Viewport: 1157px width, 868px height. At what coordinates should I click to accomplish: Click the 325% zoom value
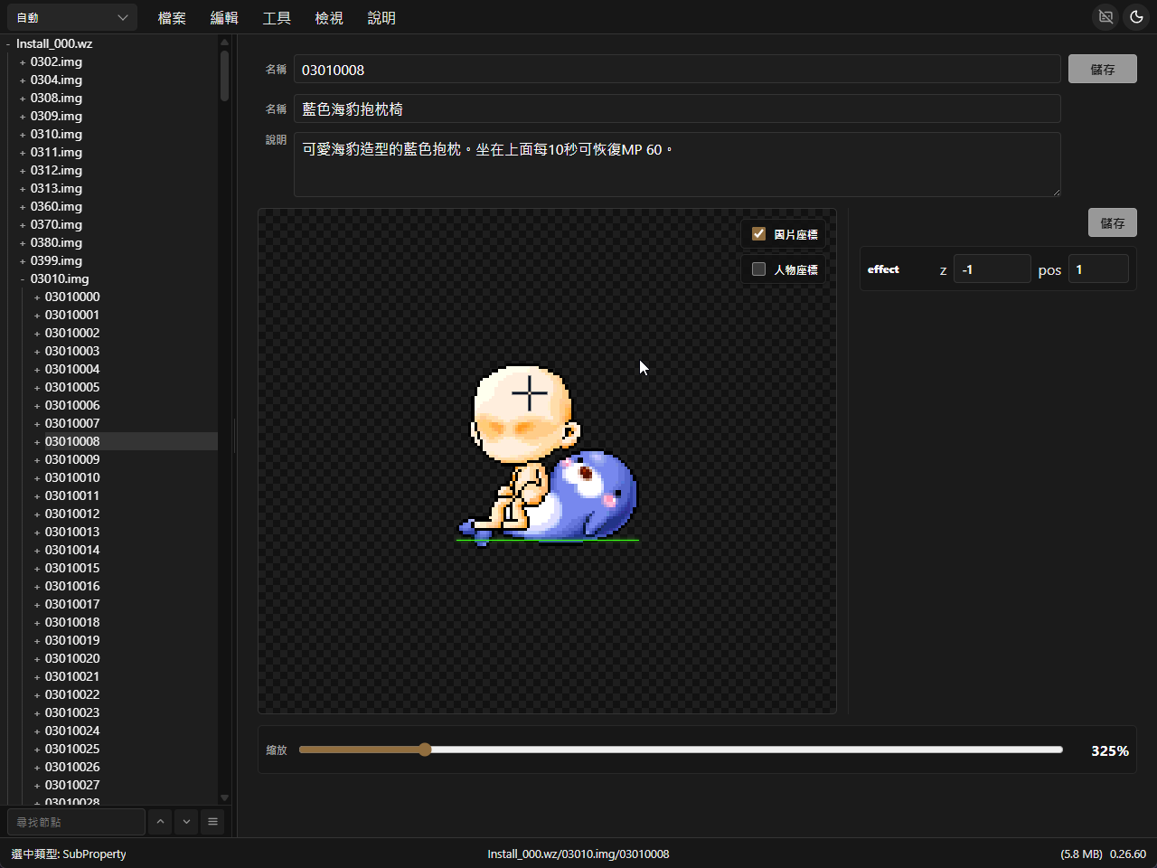pos(1110,750)
